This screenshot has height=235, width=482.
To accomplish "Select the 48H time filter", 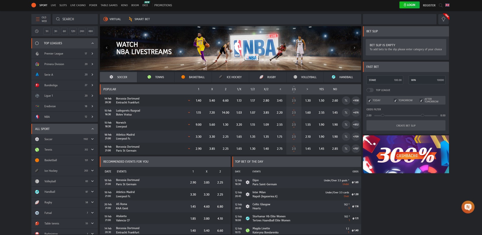I will 91,31.
